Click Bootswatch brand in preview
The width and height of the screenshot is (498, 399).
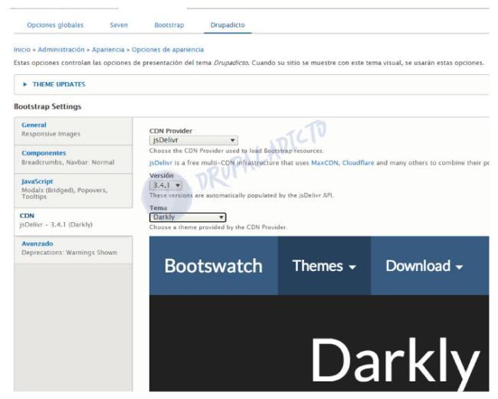214,266
